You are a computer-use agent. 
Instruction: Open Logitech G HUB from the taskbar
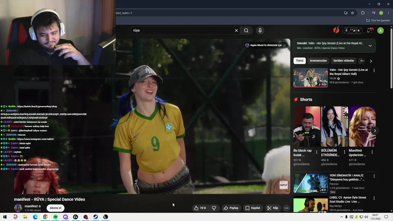point(76,217)
